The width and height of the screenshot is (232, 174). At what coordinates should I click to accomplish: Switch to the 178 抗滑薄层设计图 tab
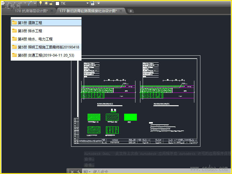[x=31, y=11]
